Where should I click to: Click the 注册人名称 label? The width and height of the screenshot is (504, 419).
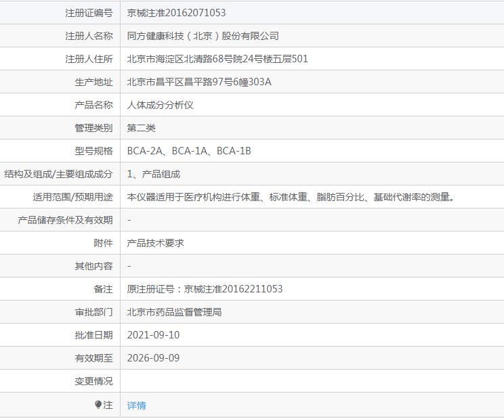pyautogui.click(x=89, y=36)
